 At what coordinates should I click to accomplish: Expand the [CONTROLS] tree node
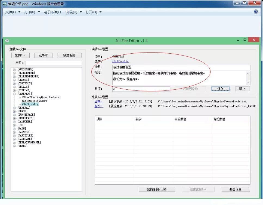pos(14,83)
